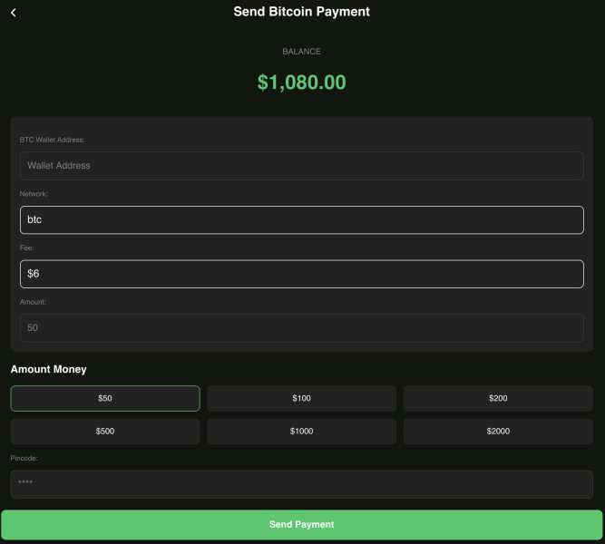Click the Fee label text

pos(27,248)
